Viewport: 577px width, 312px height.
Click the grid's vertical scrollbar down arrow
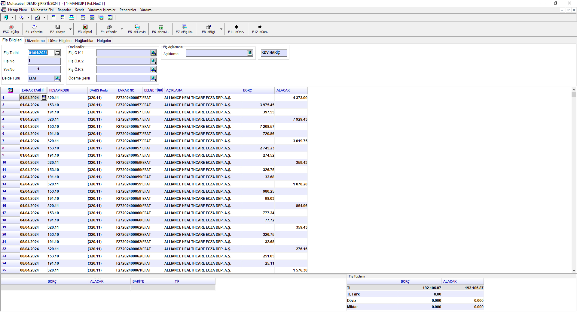click(x=574, y=270)
